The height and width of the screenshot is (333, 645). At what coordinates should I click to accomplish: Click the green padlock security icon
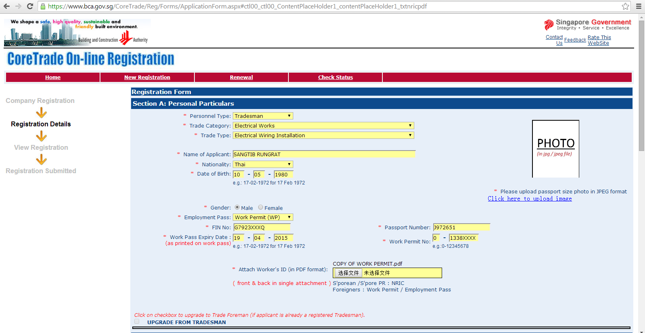tap(43, 6)
